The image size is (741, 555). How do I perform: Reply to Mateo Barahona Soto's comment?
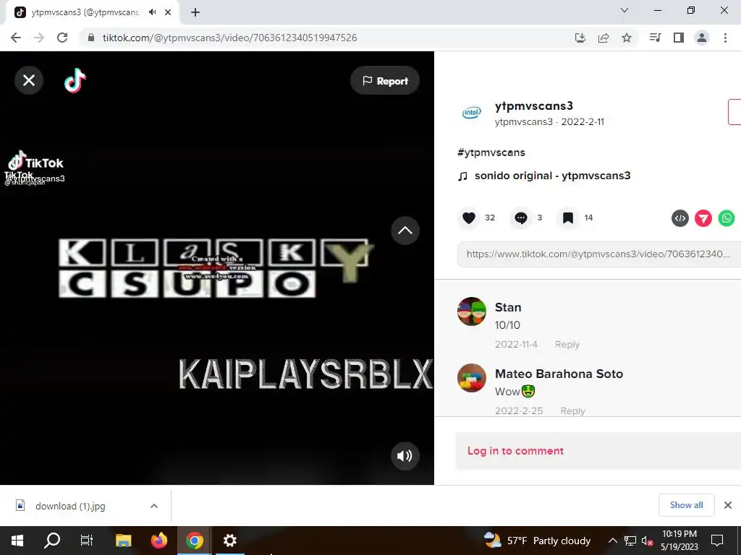click(x=573, y=410)
